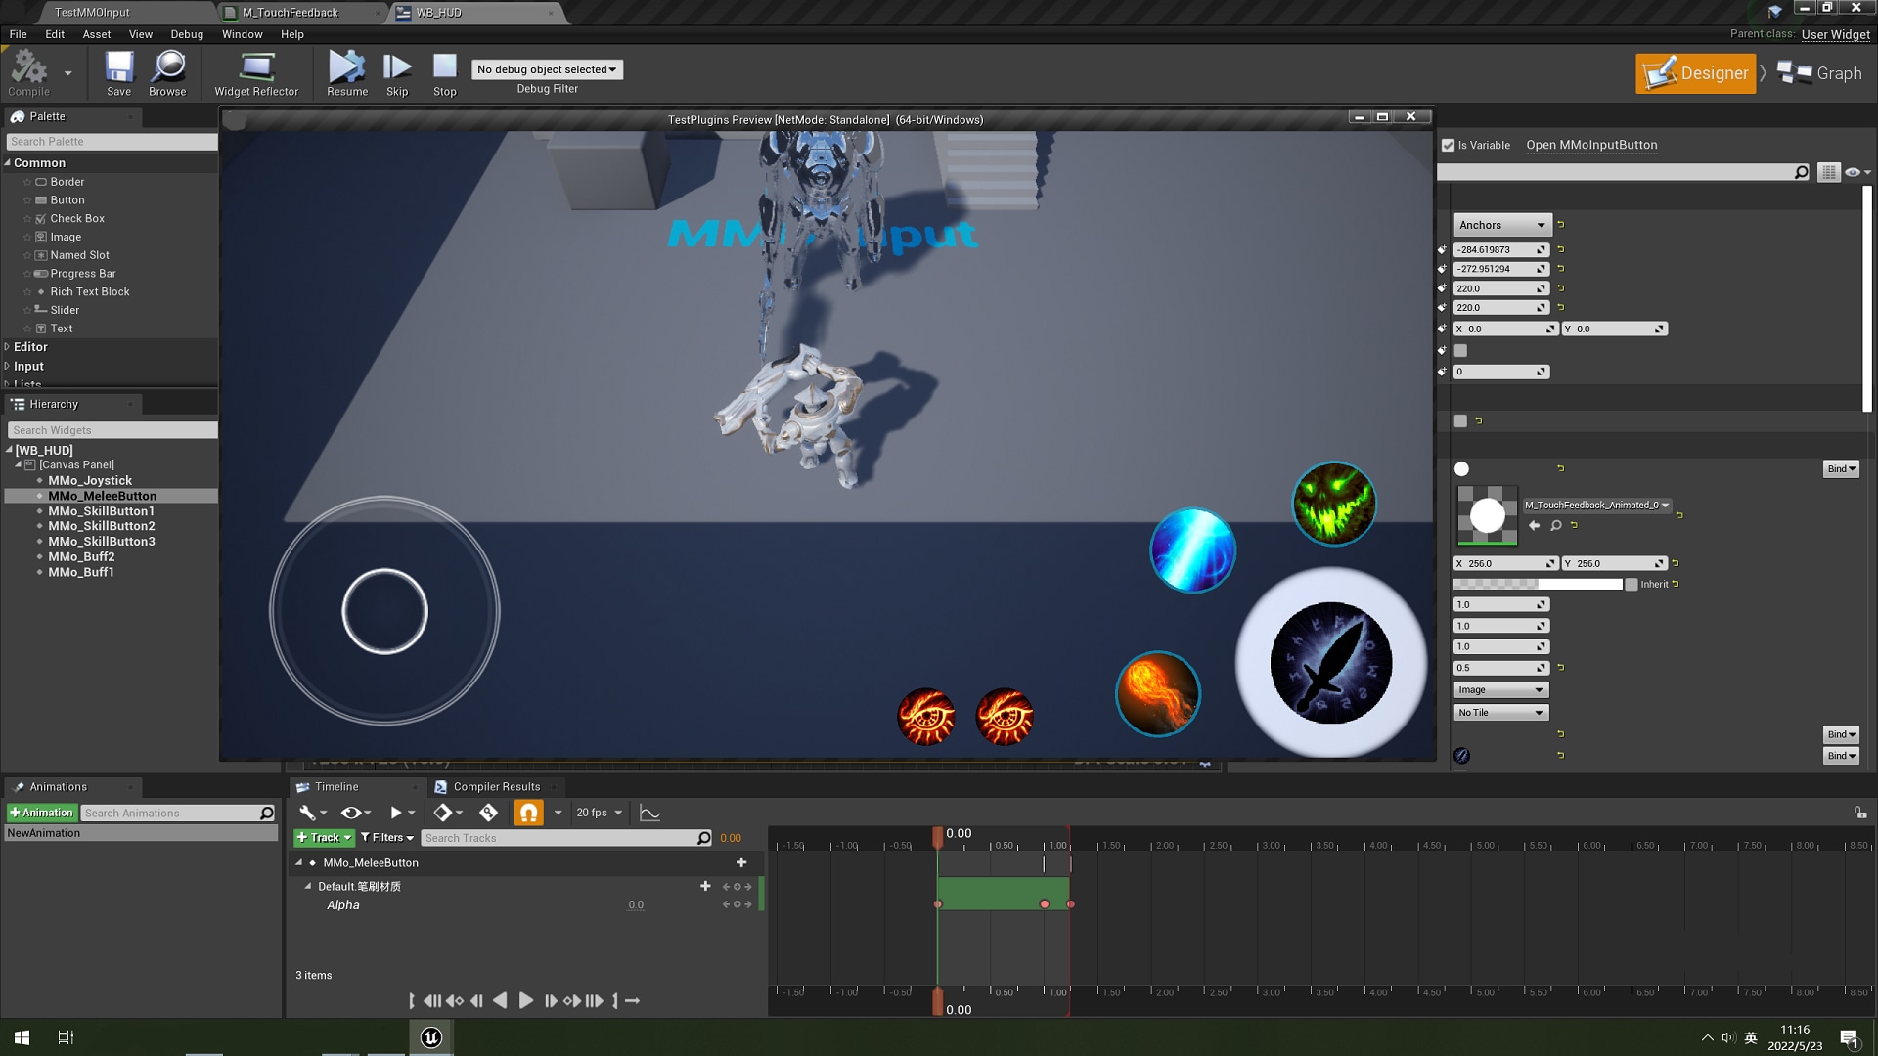This screenshot has width=1878, height=1056.
Task: Open the Asset menu
Action: [x=96, y=34]
